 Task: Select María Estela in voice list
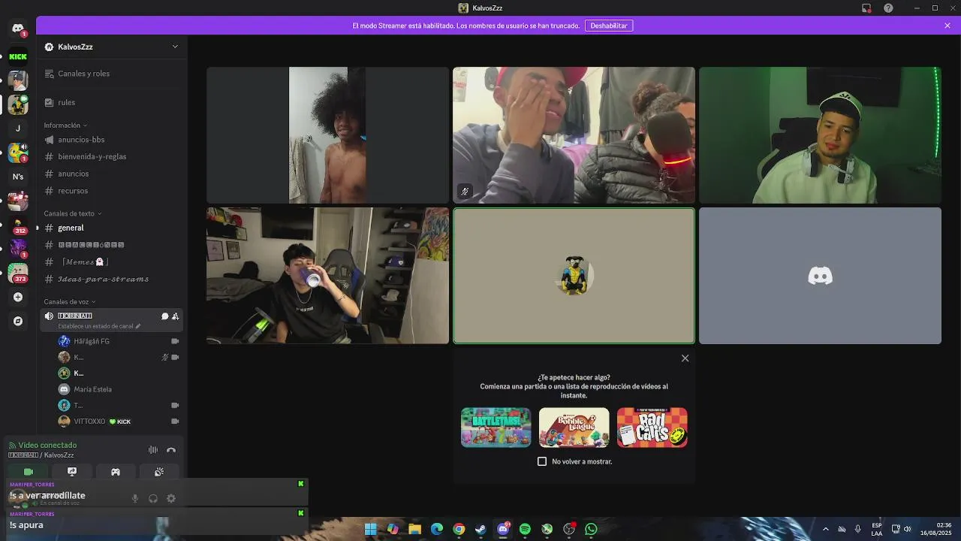point(119,389)
